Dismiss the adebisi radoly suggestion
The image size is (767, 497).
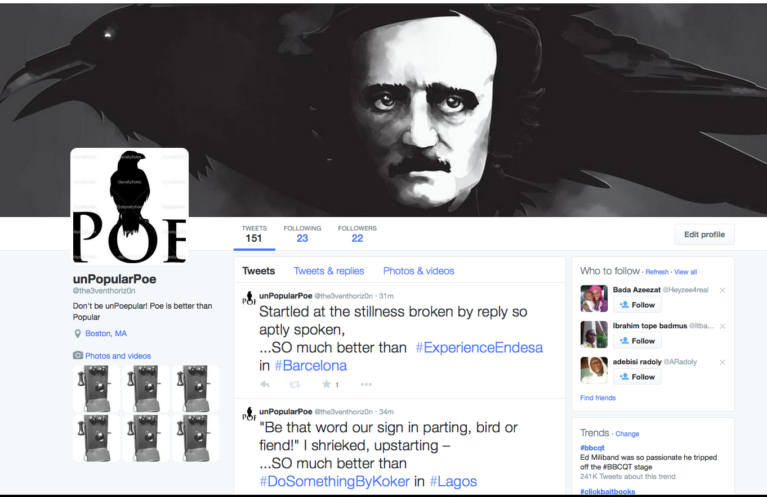(723, 363)
